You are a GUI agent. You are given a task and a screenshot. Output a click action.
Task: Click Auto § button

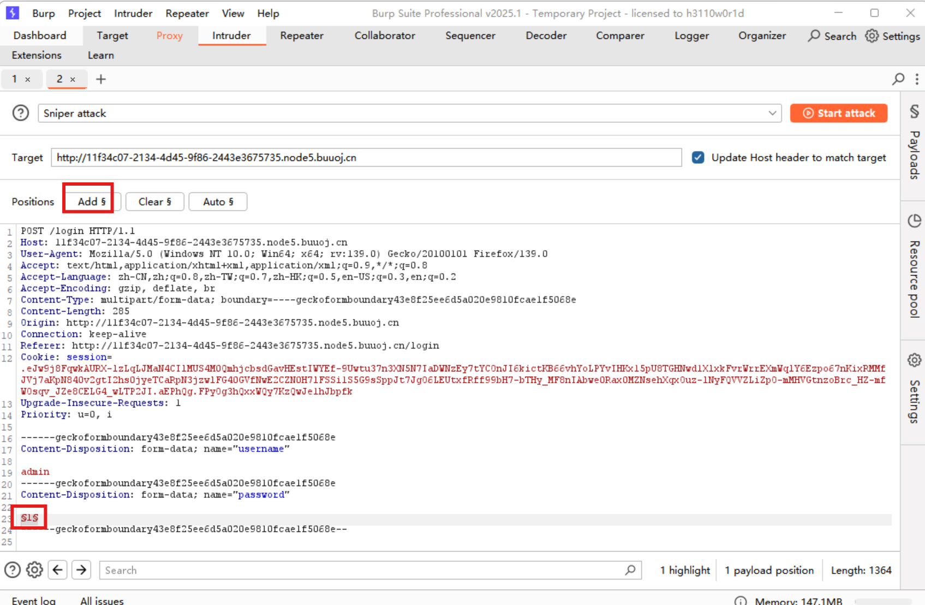tap(218, 201)
